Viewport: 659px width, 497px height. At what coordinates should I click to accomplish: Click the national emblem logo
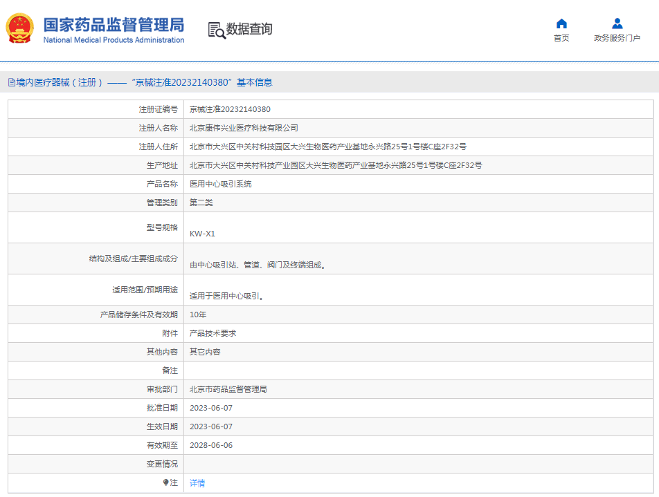[20, 28]
